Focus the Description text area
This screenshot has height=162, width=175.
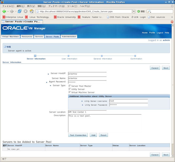105,123
